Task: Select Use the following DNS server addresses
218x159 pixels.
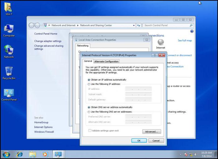Action: (x=89, y=112)
